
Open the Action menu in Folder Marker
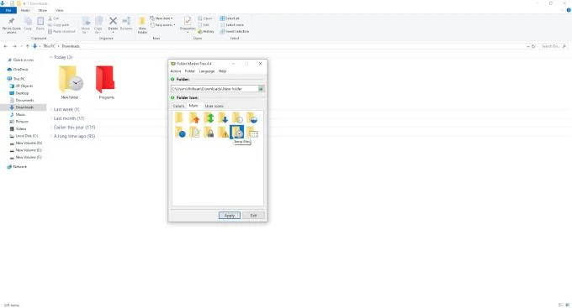(176, 71)
